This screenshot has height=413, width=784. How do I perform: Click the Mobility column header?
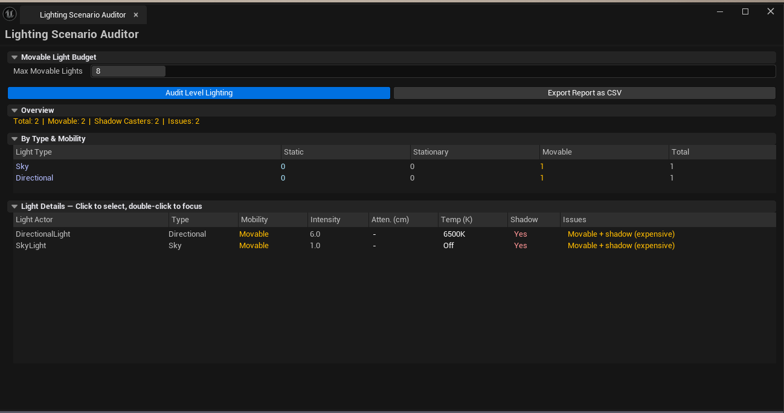tap(272, 220)
